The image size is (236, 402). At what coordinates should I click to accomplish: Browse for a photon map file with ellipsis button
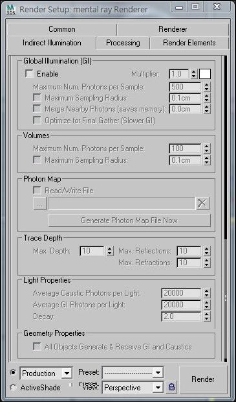39,204
